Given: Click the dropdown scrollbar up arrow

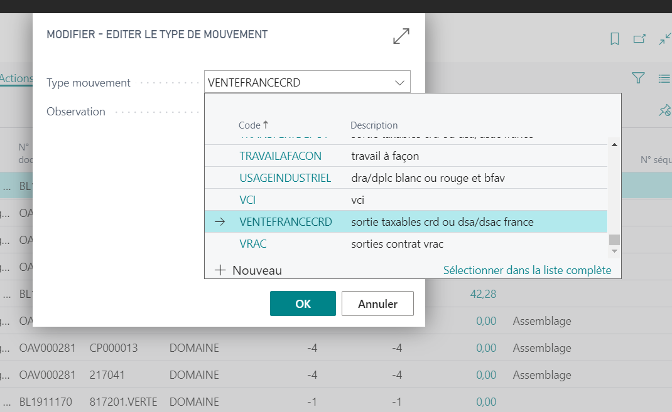Looking at the screenshot, I should tap(614, 145).
